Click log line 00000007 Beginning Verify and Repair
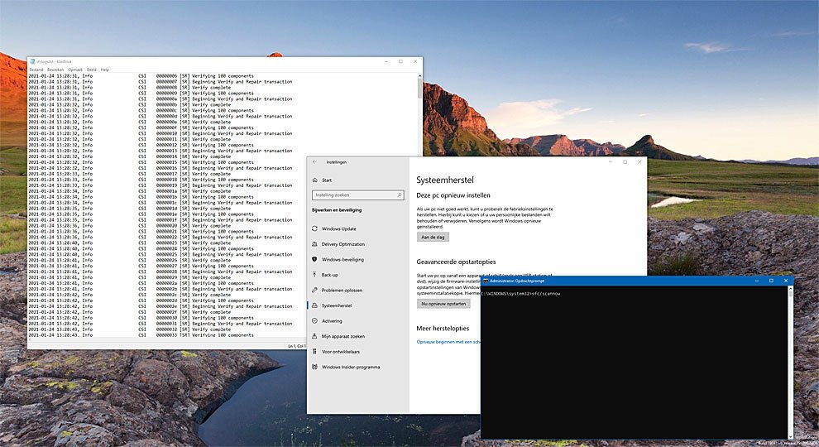 224,82
